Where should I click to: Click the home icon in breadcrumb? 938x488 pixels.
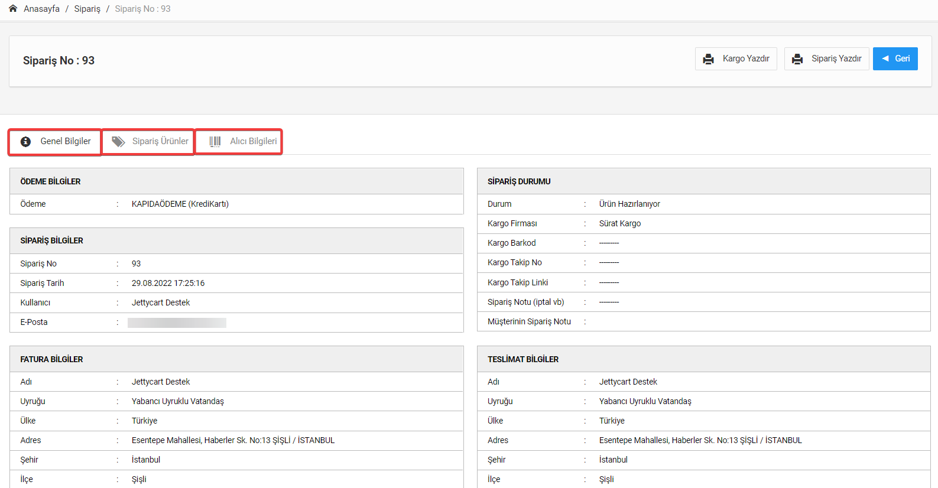pos(13,9)
